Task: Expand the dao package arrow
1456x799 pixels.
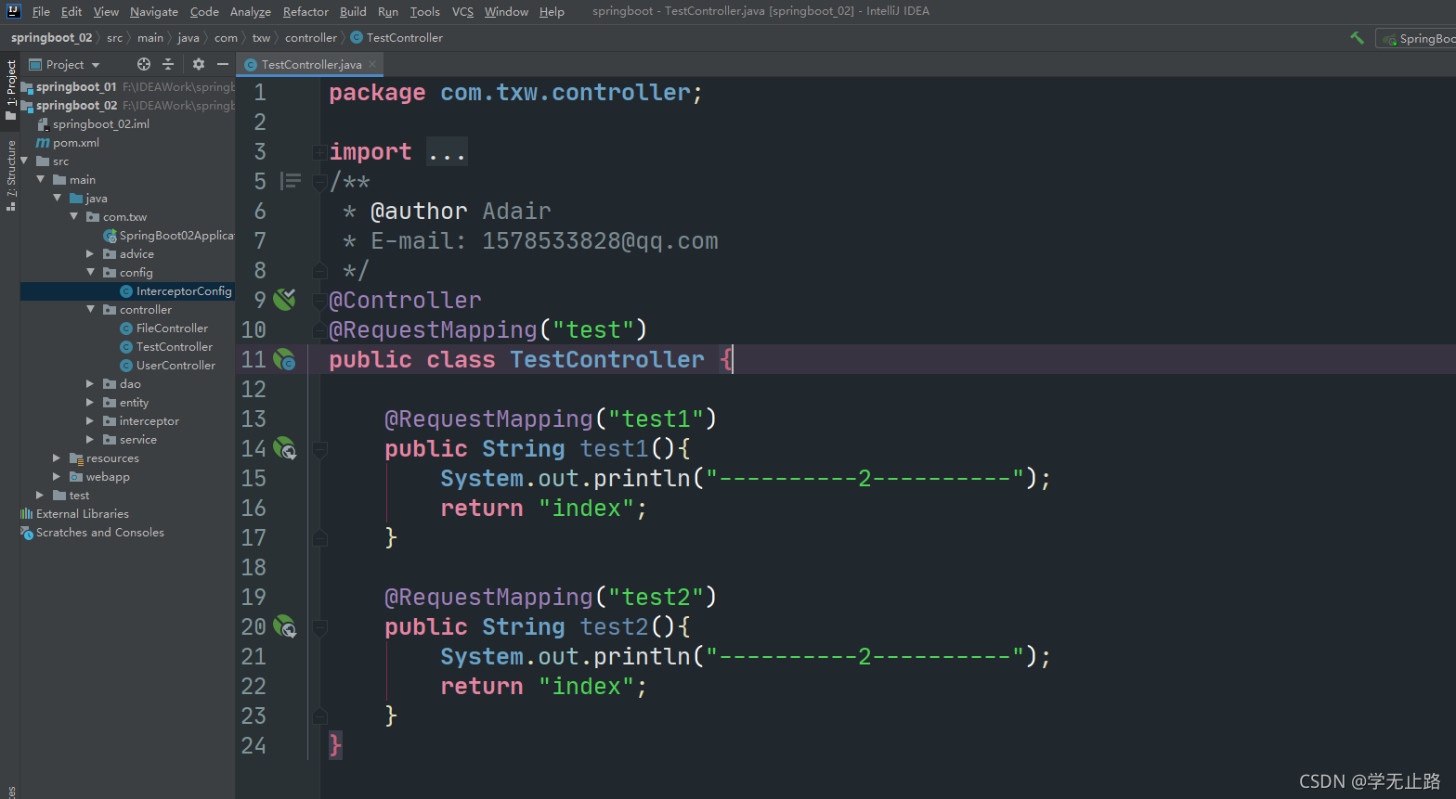Action: pos(90,383)
